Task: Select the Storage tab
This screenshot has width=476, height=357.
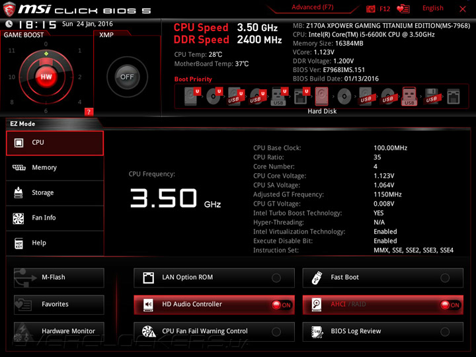Action: (55, 193)
